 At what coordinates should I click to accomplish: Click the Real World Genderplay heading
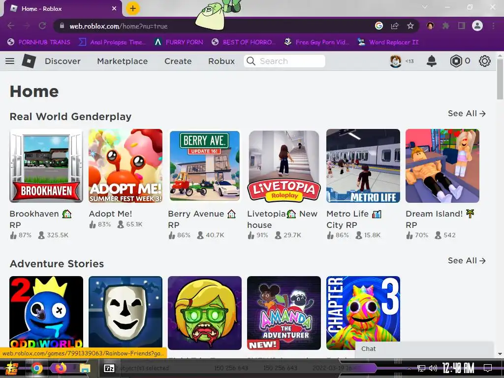pyautogui.click(x=70, y=117)
